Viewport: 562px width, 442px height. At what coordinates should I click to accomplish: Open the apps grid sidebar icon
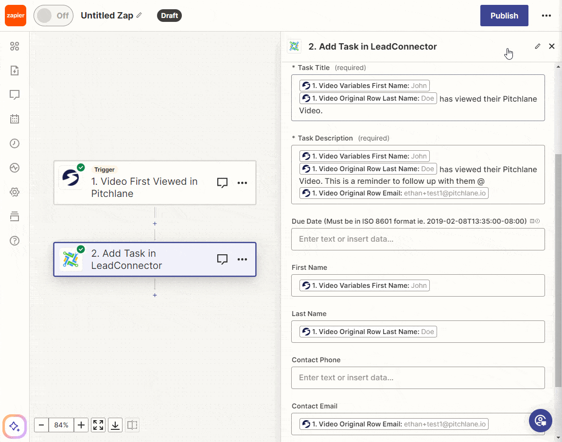coord(14,46)
